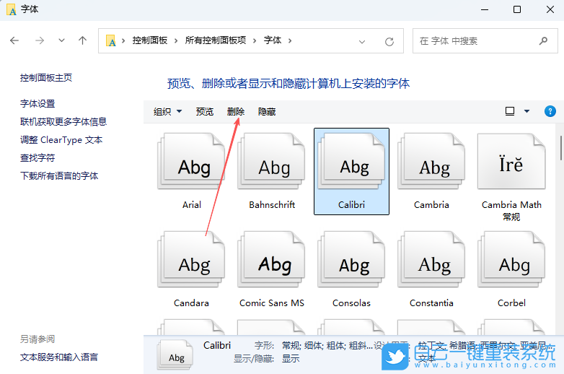This screenshot has width=564, height=374.
Task: Click the Consolas name label
Action: [x=351, y=303]
